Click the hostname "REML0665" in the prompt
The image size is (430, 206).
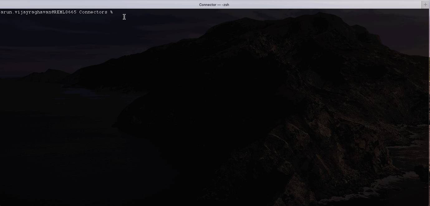(x=65, y=12)
